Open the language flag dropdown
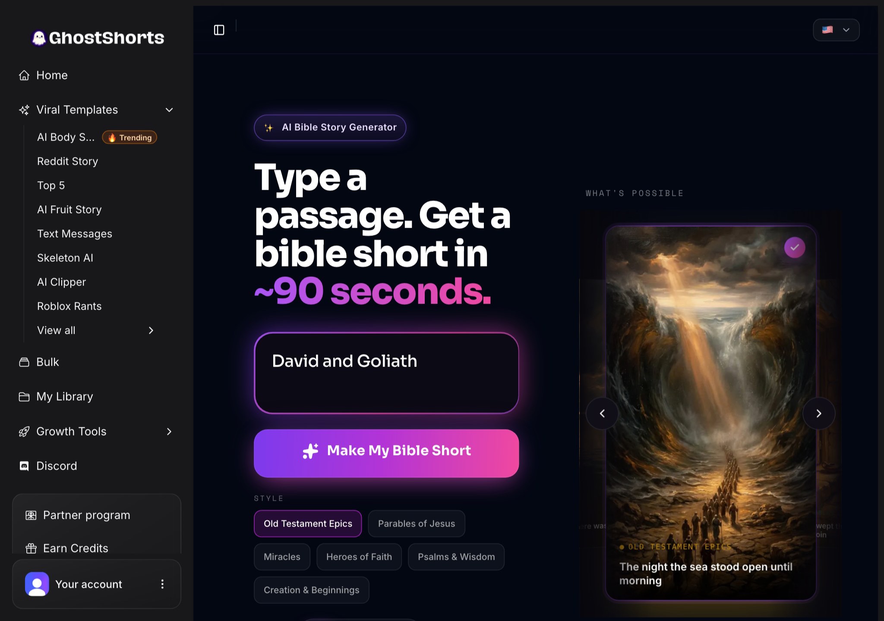884x621 pixels. [836, 30]
